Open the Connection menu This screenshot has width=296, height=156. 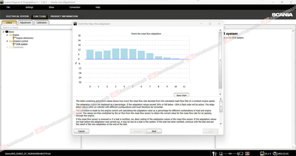75,7
